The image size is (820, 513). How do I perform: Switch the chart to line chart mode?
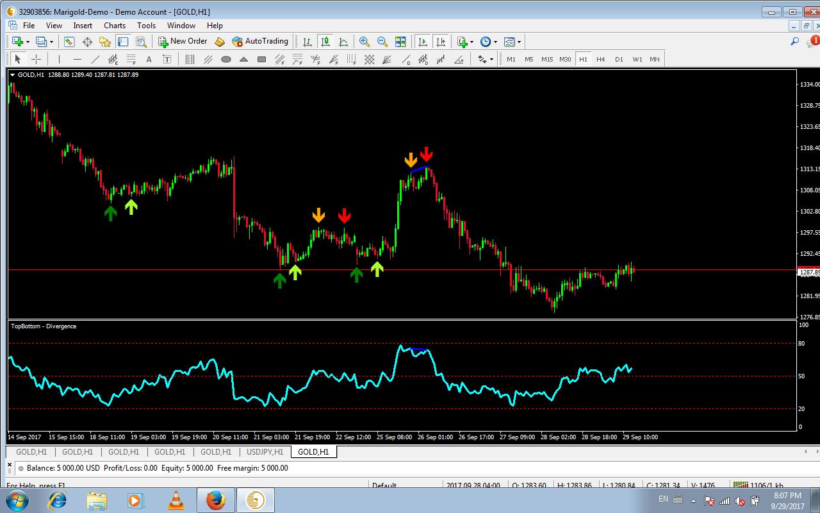(x=343, y=42)
